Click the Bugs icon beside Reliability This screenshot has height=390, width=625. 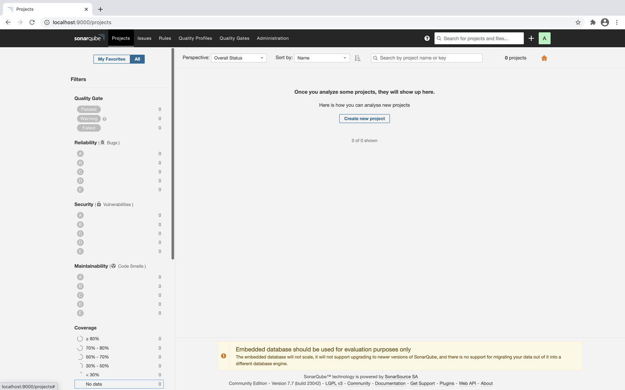pyautogui.click(x=103, y=142)
